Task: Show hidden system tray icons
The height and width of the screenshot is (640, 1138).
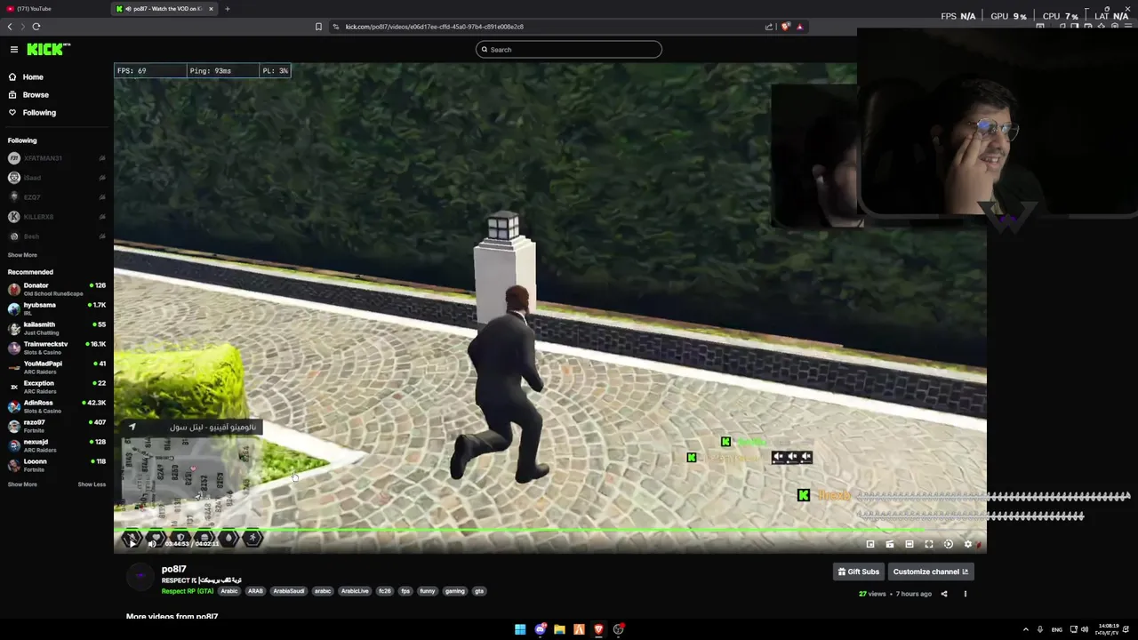Action: tap(1025, 629)
